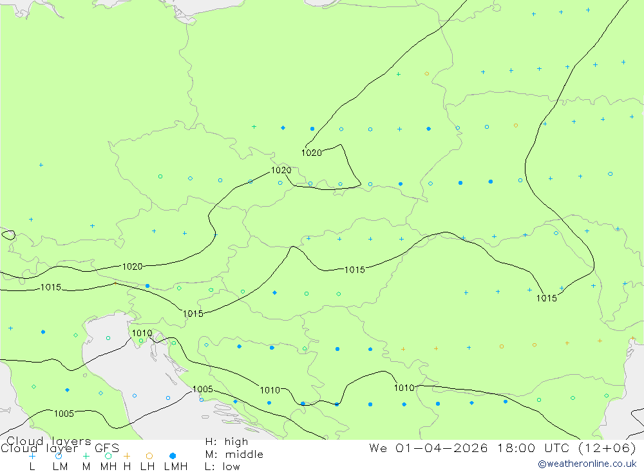Click the '(12+06)' model run text
The width and height of the screenshot is (644, 472).
pyautogui.click(x=607, y=448)
